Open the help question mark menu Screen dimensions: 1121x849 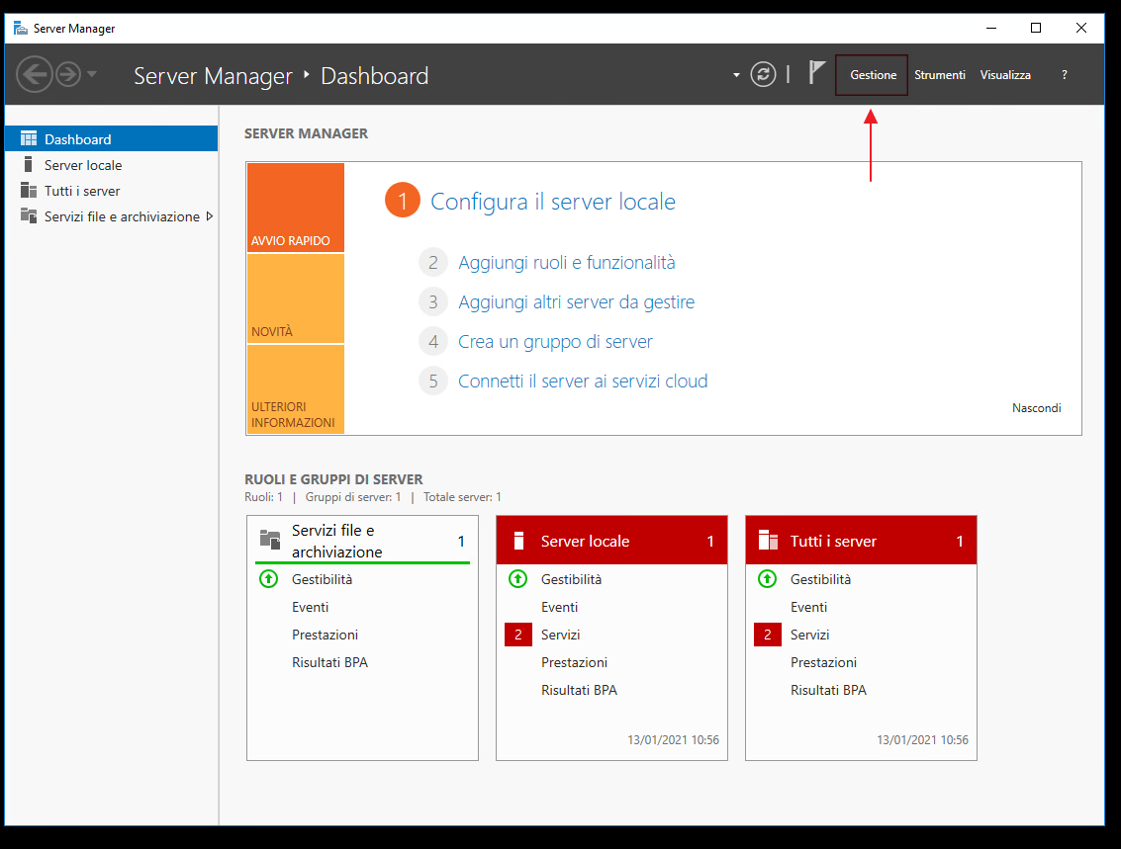click(x=1065, y=75)
